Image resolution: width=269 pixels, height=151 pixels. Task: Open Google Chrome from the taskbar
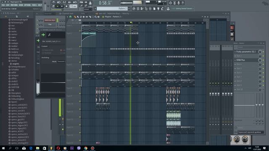coord(86,148)
